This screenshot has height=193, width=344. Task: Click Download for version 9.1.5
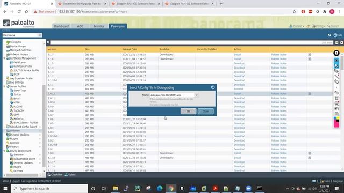pyautogui.click(x=239, y=63)
